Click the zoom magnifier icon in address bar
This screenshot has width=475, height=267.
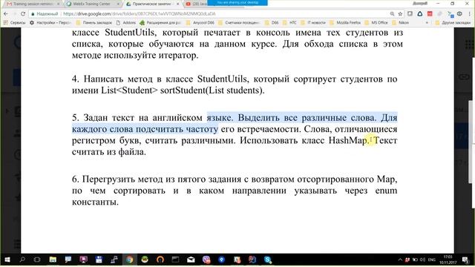392,14
